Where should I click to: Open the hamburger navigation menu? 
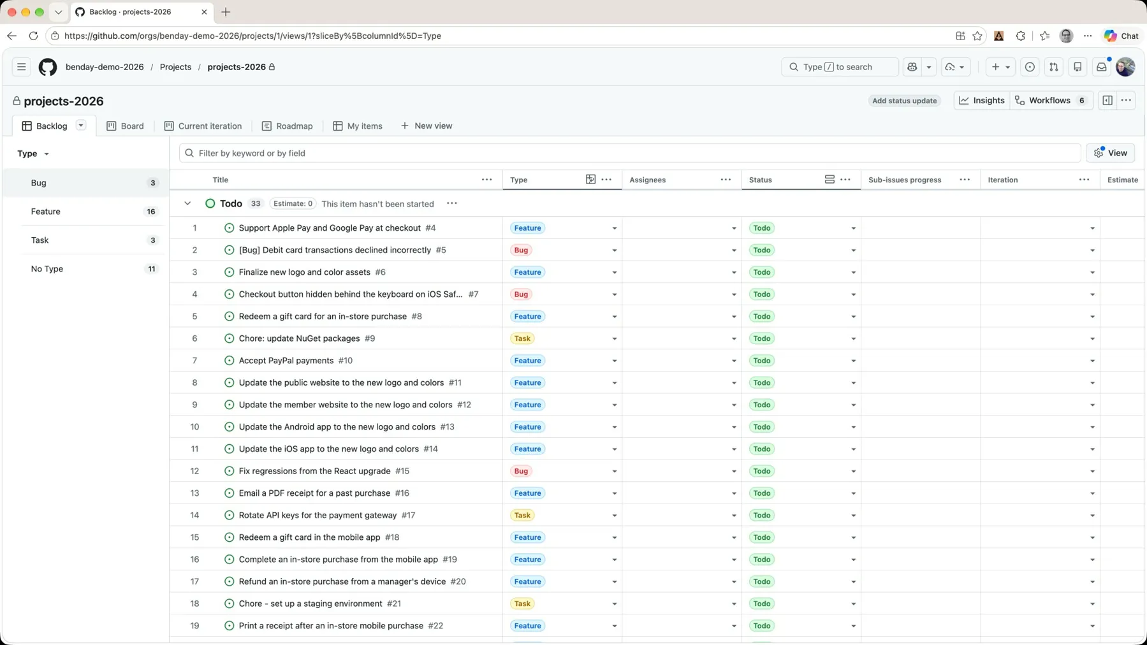21,67
